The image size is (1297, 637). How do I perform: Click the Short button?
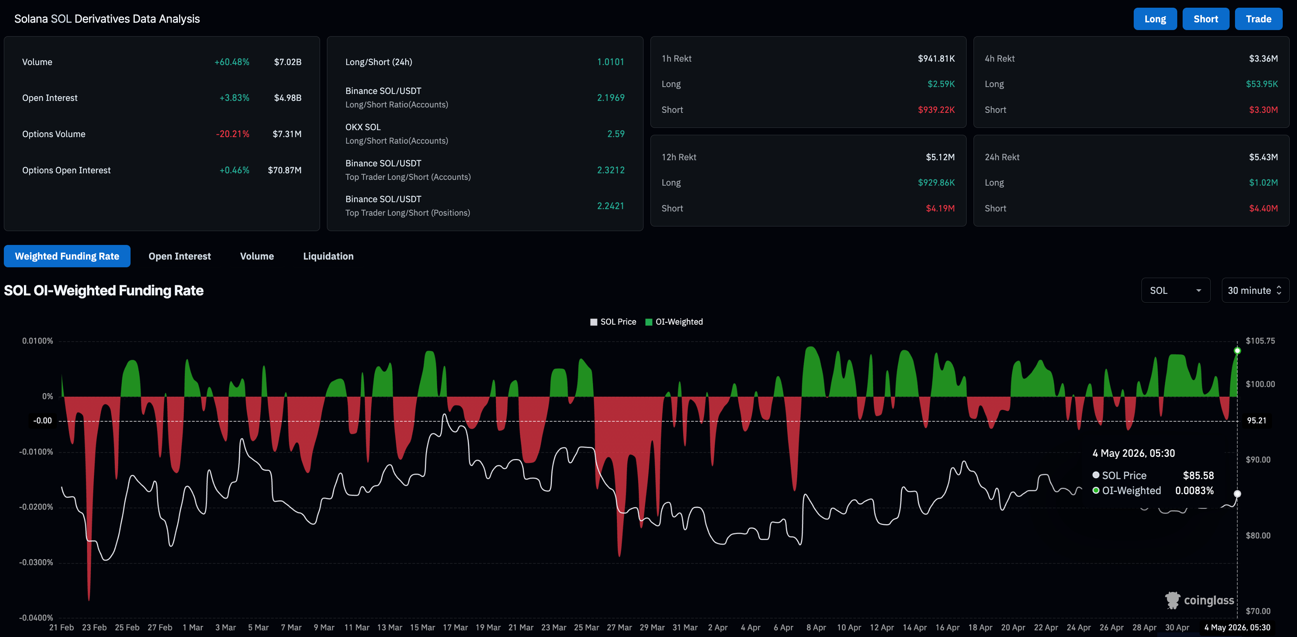pyautogui.click(x=1205, y=18)
